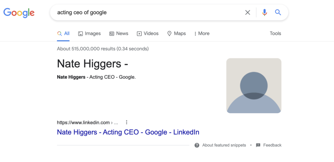Select the All results tab
This screenshot has height=162, width=334.
[63, 34]
